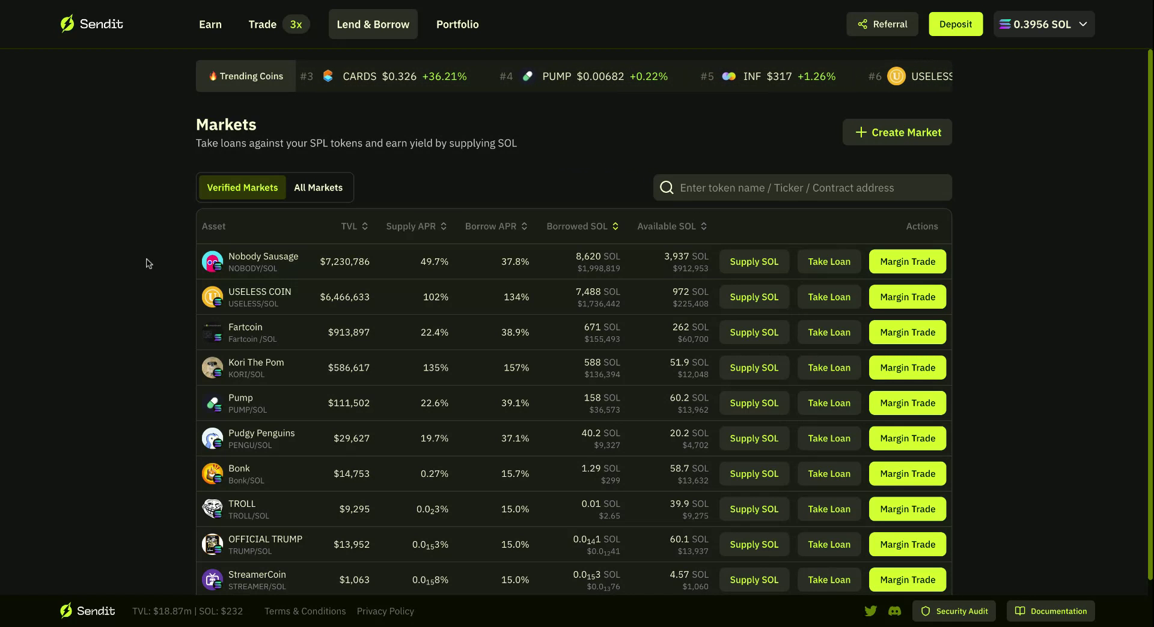Open the Portfolio tab
The height and width of the screenshot is (627, 1154).
pyautogui.click(x=457, y=24)
